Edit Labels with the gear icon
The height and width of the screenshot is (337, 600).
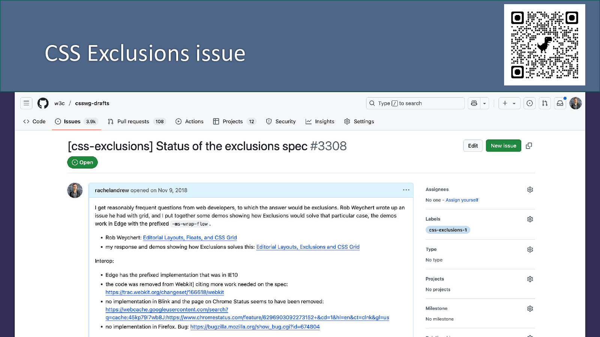point(530,219)
